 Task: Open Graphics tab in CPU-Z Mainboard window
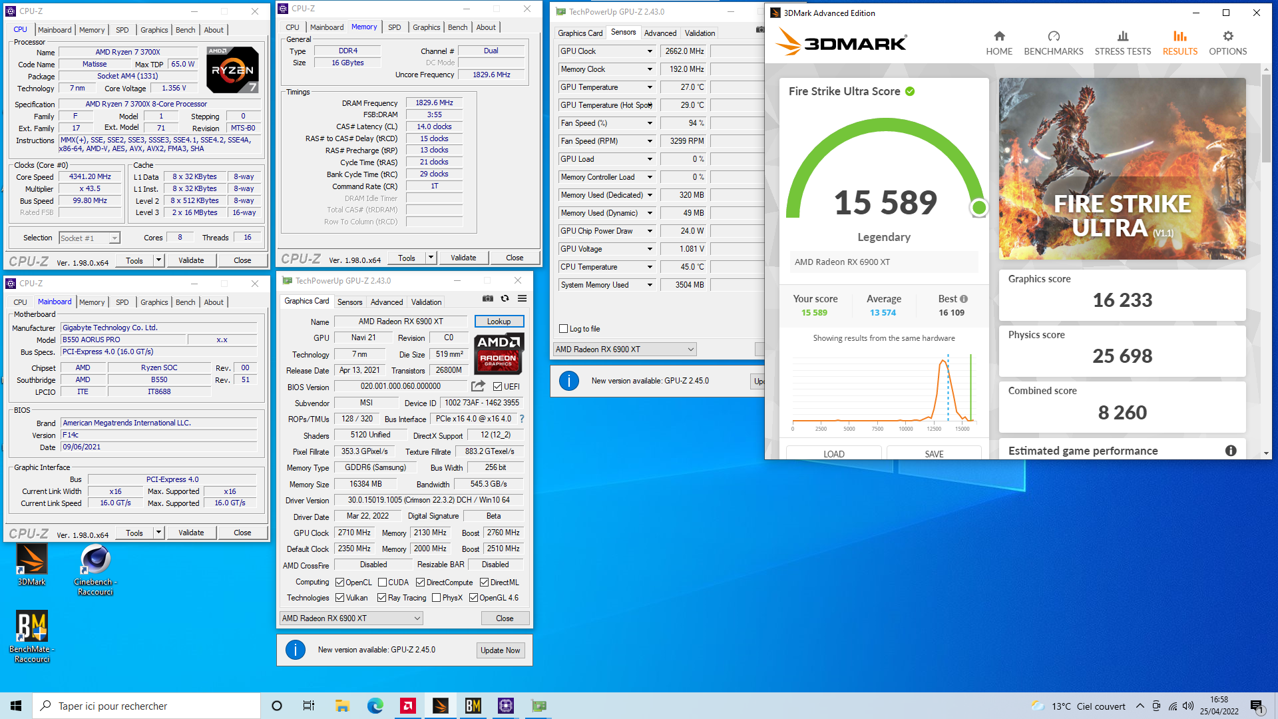(154, 302)
